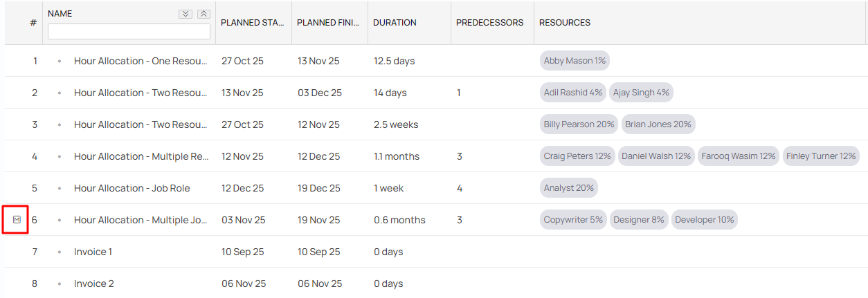Select the Finley Turner 12% resource tag
This screenshot has height=298, width=868.
(x=821, y=156)
